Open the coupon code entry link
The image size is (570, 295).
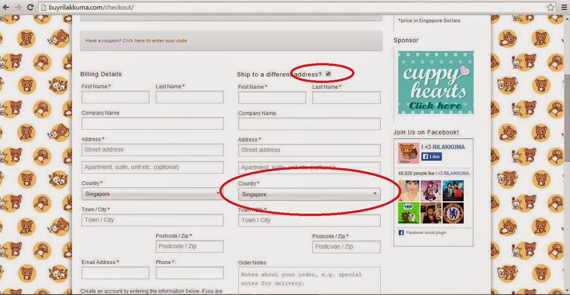point(155,41)
